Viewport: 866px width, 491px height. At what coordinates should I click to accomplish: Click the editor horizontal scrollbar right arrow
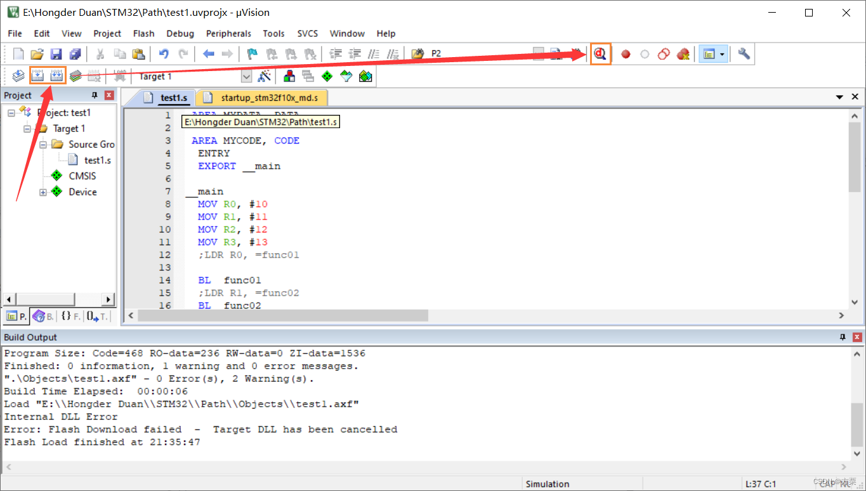tap(842, 315)
